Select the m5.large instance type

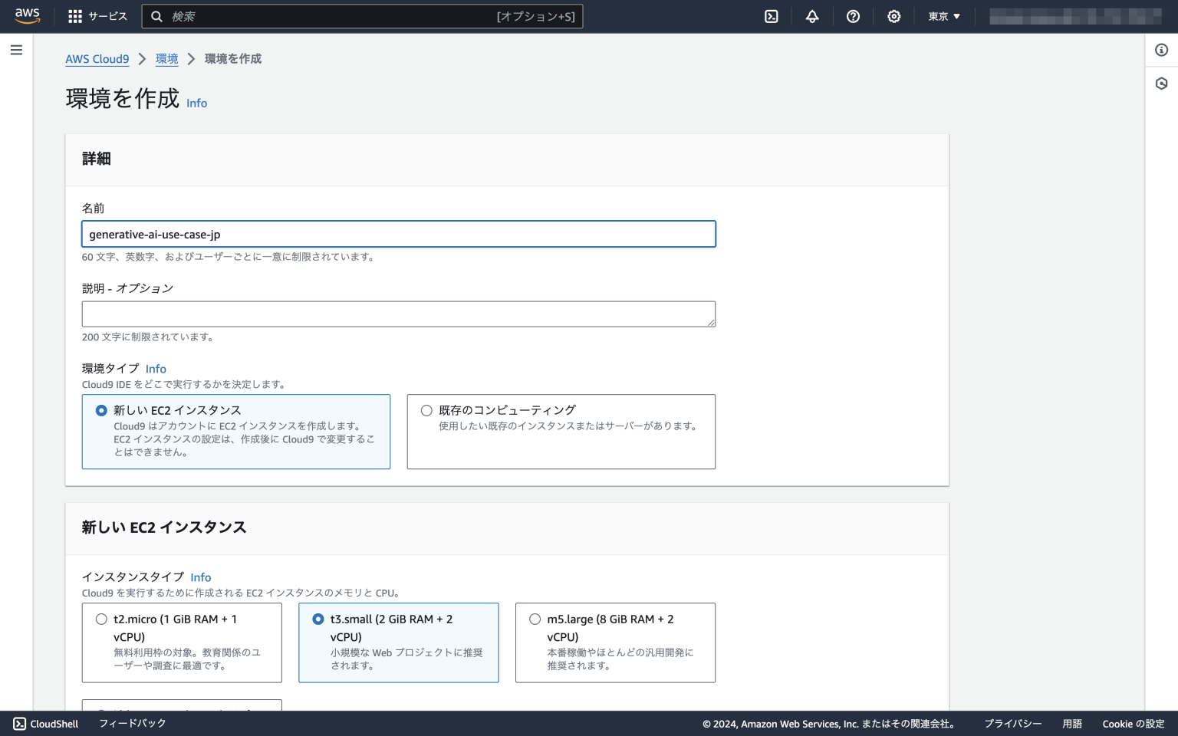pyautogui.click(x=535, y=619)
